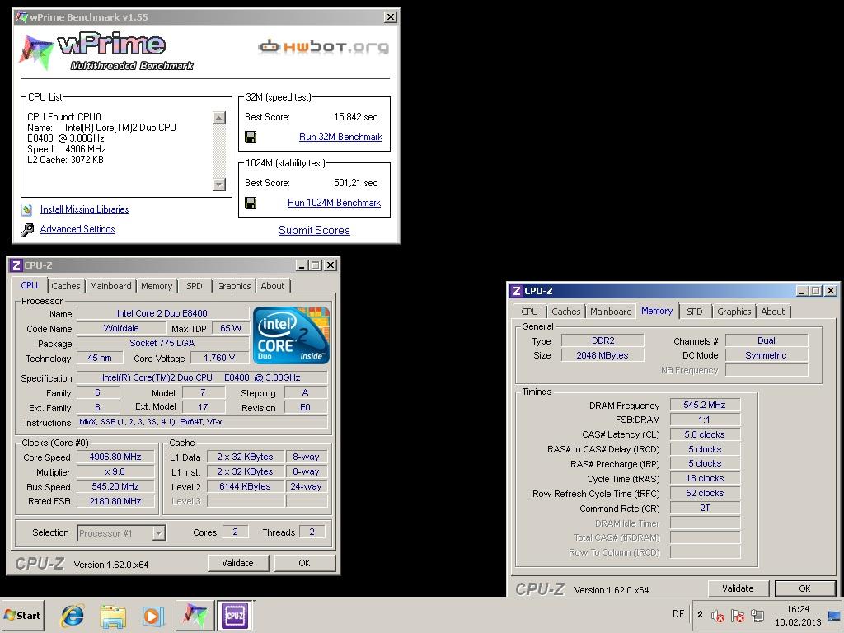Click the DE language indicator

tap(678, 614)
